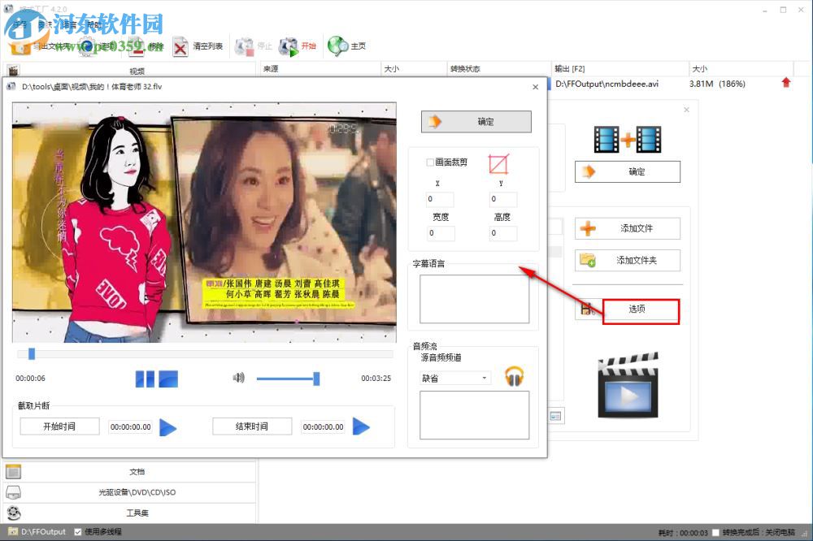The width and height of the screenshot is (813, 541).
Task: Pause the video preview
Action: point(145,379)
